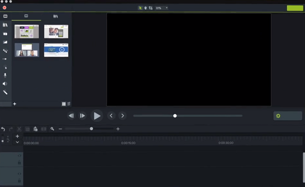Open the canvas zoom percentage dropdown
Screen dimensions: 305x187
[162, 8]
